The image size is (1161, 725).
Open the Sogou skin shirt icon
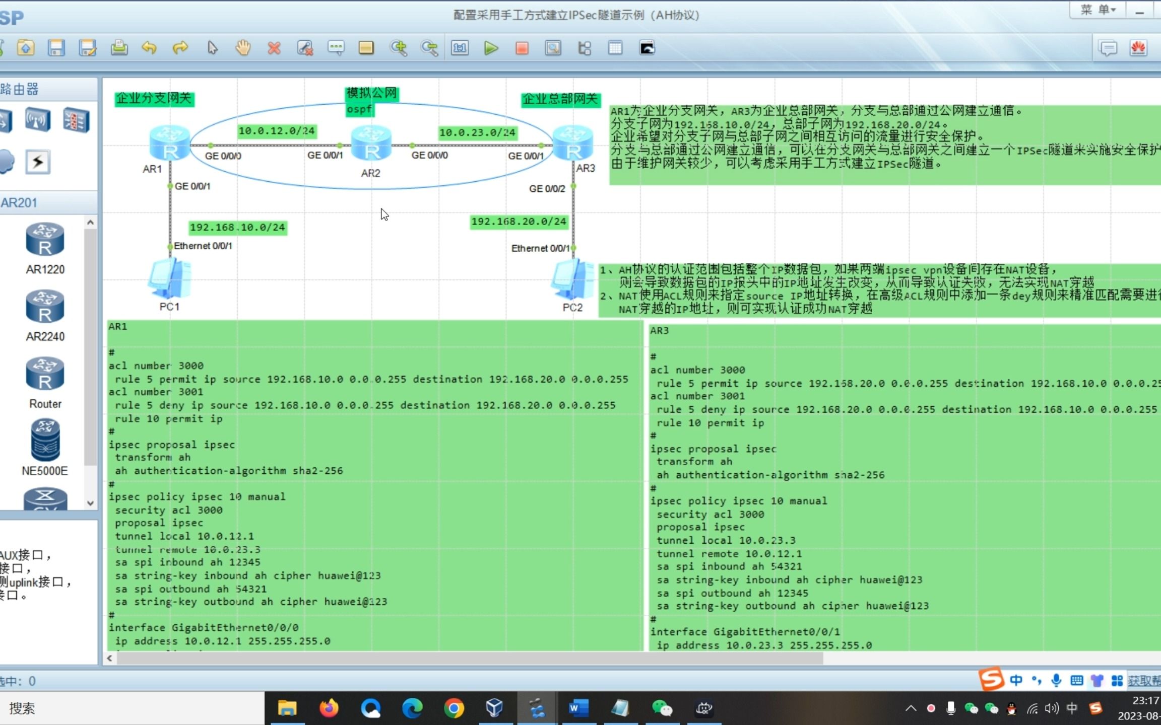pyautogui.click(x=1097, y=681)
